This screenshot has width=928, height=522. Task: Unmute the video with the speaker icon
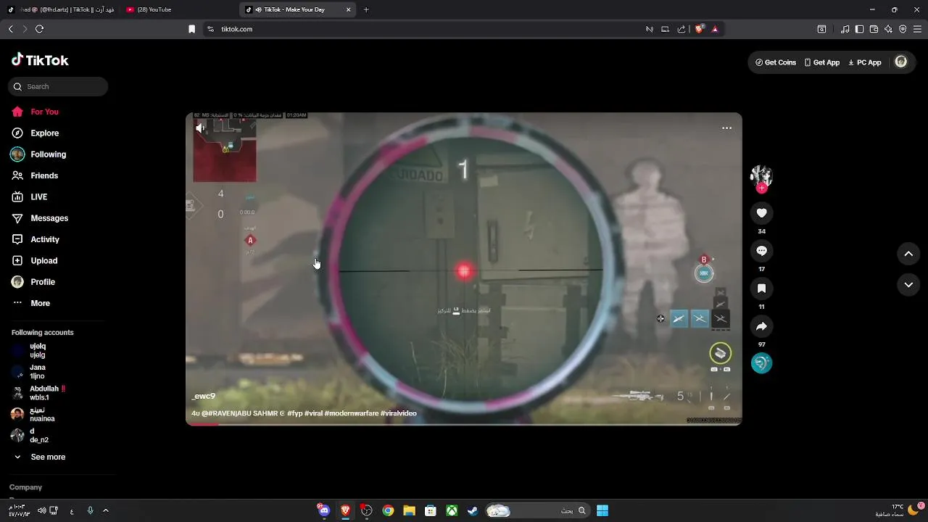200,128
